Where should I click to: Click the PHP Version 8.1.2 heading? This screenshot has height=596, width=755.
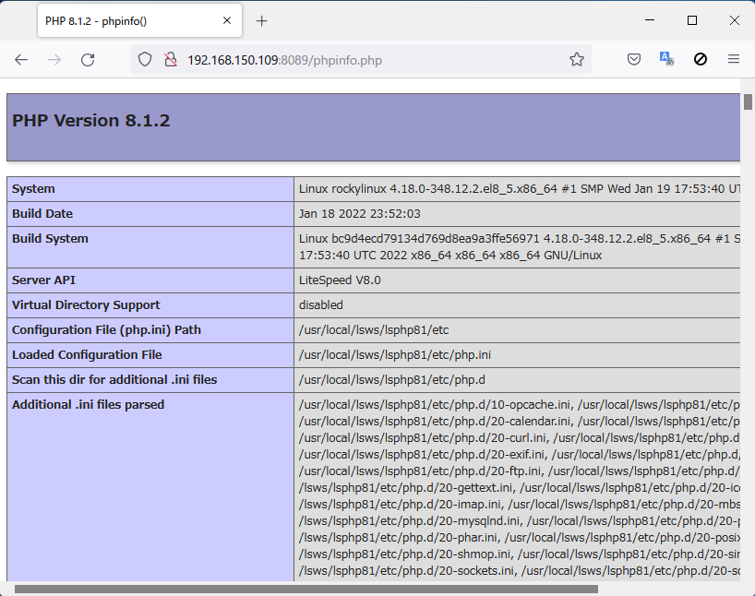click(x=91, y=121)
